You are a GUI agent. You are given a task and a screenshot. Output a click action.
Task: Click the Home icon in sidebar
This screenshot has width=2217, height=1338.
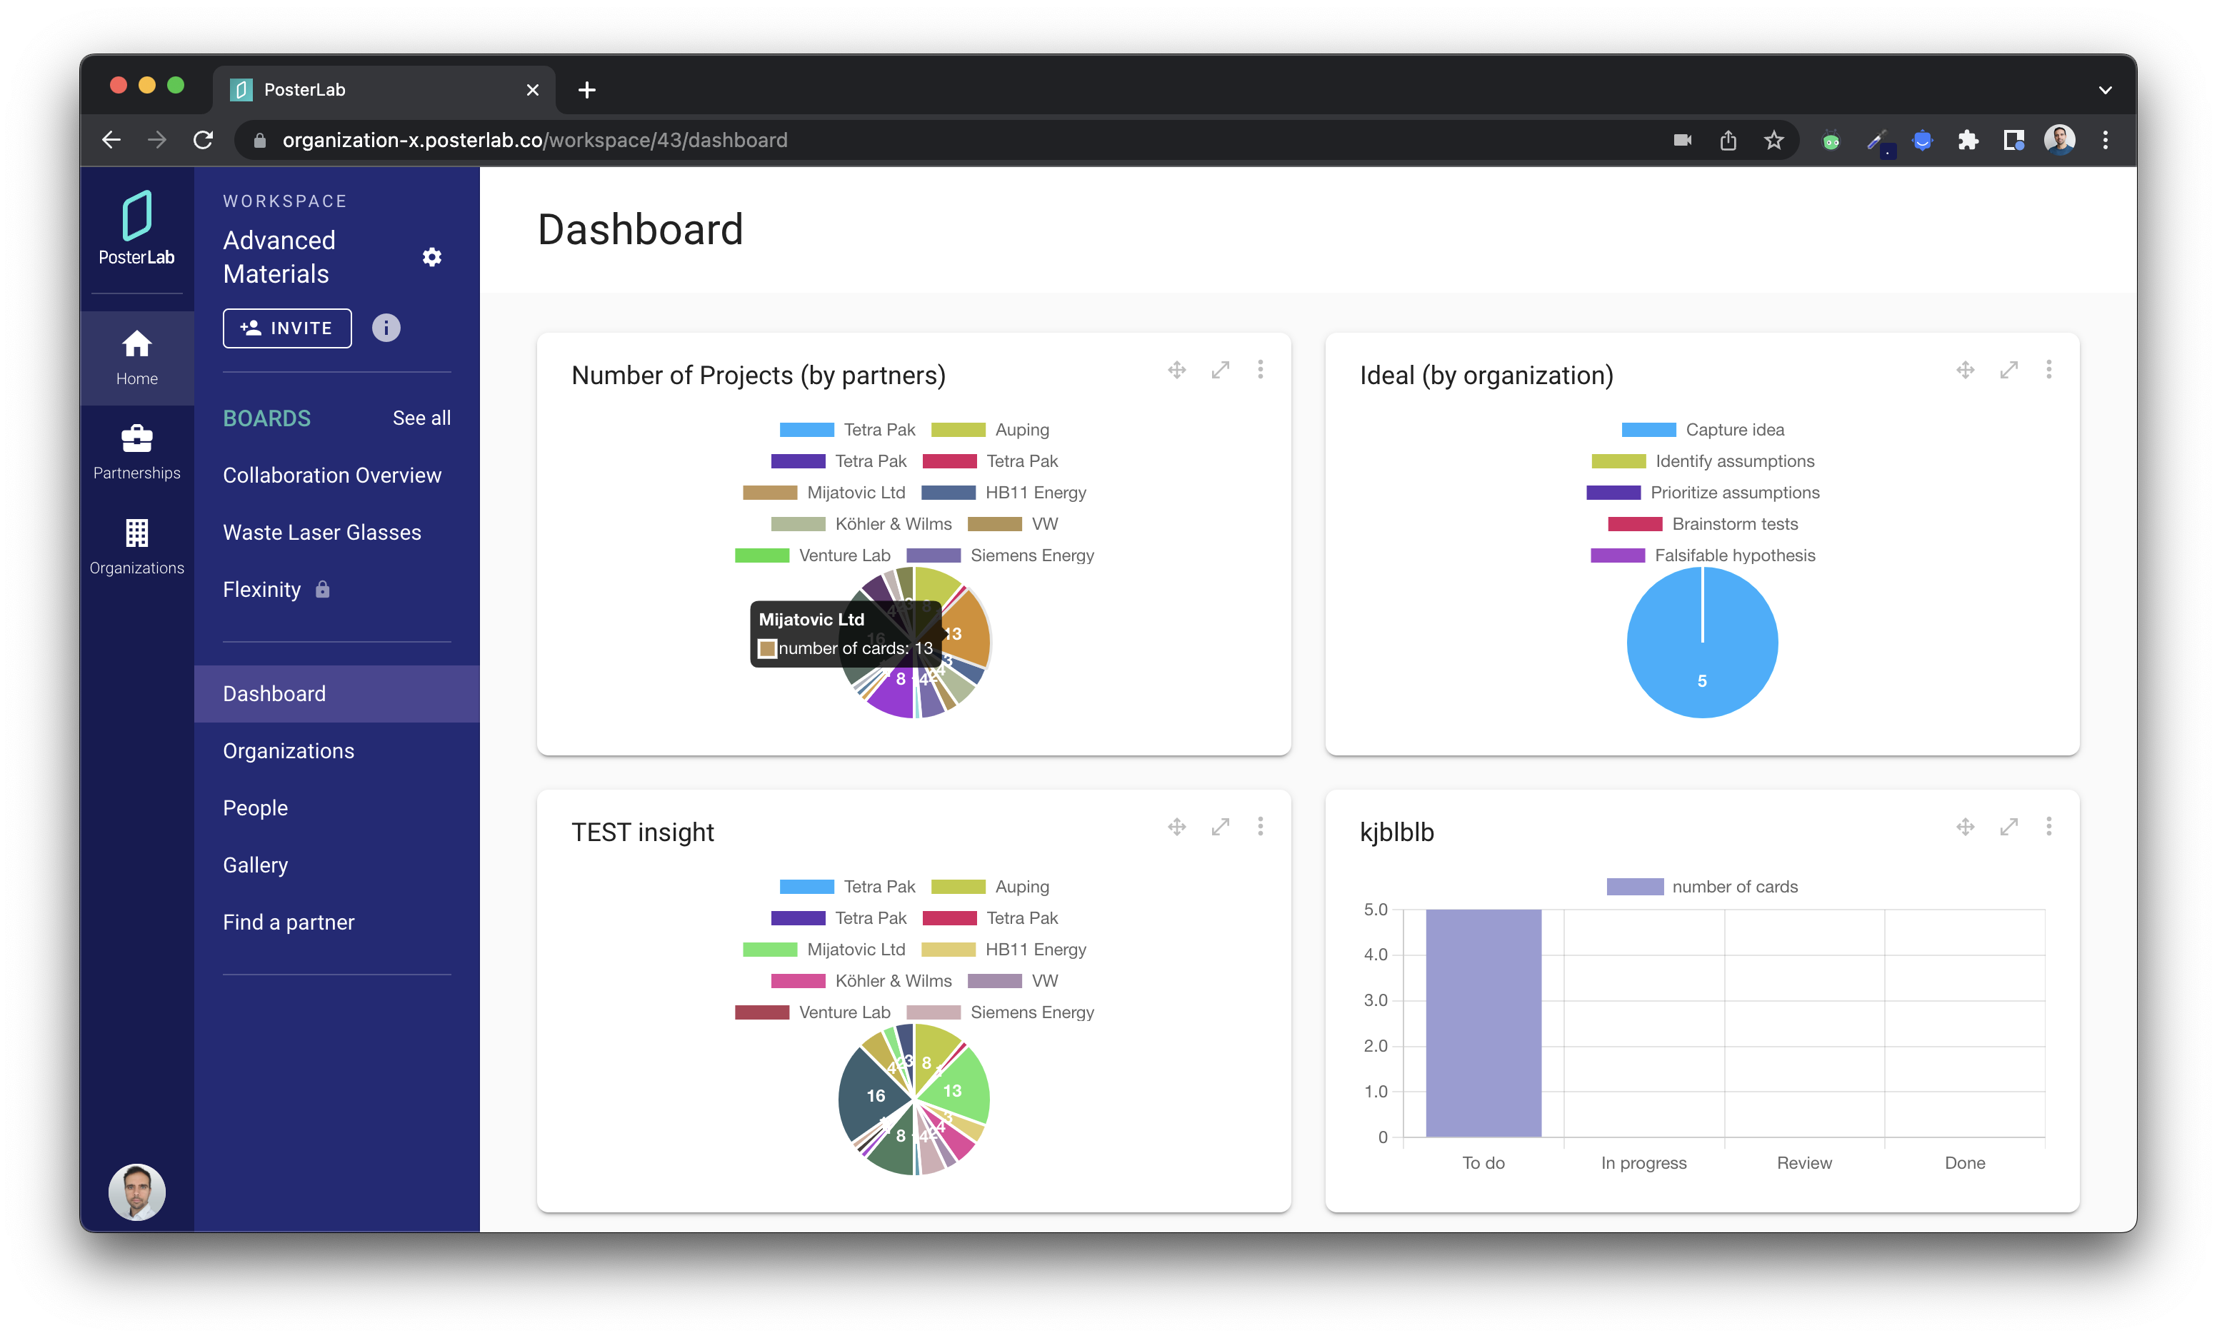(136, 344)
